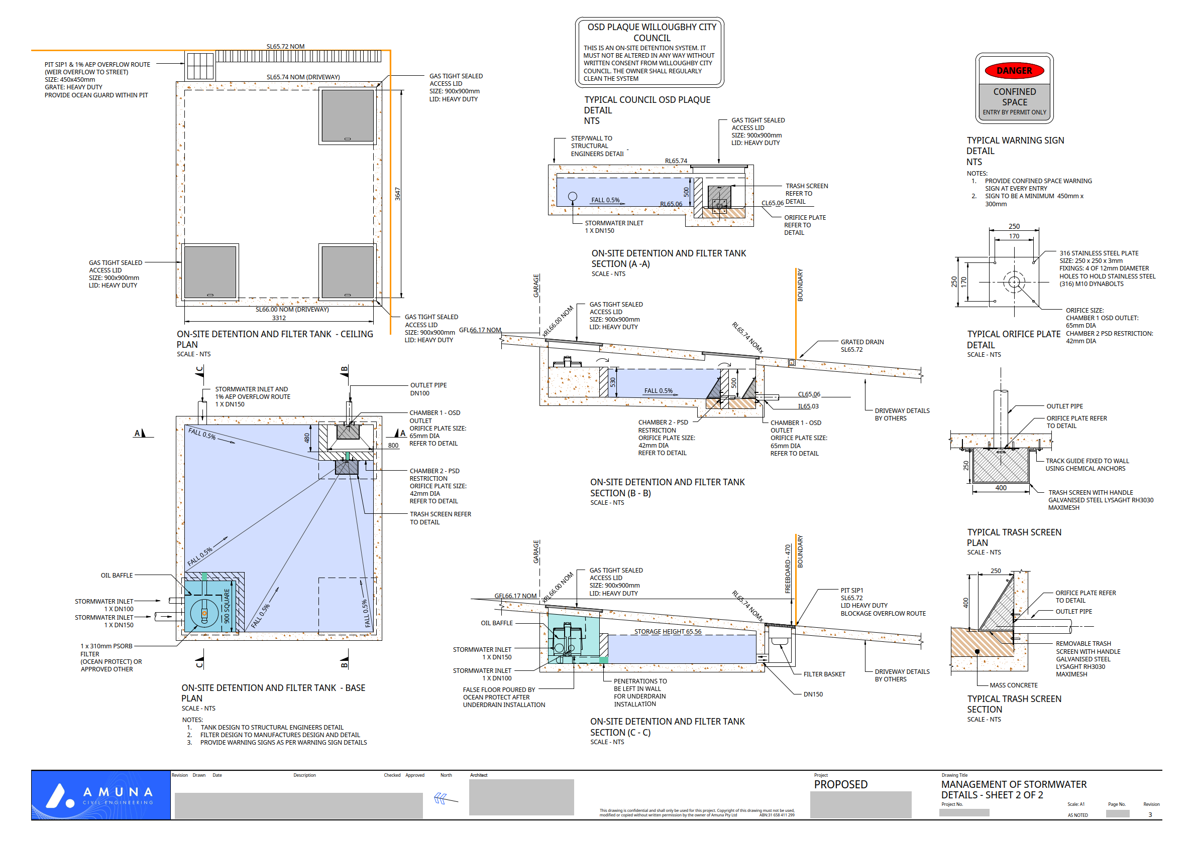Click 'OUTLET PIPE DN100' label
1194x843 pixels.
(428, 389)
